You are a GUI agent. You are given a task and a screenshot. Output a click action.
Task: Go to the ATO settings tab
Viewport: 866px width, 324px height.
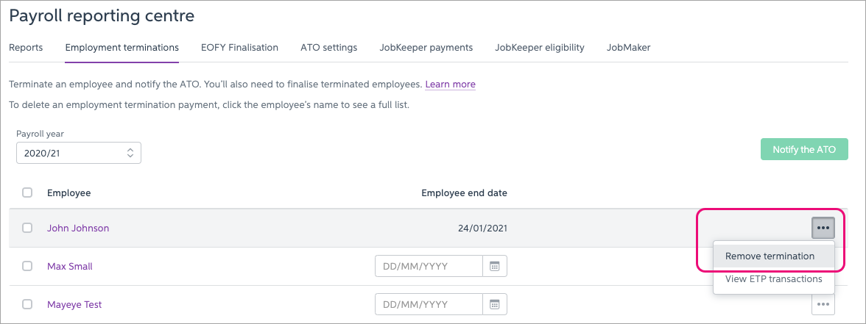[x=328, y=48]
